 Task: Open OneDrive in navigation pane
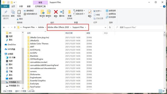[10, 45]
